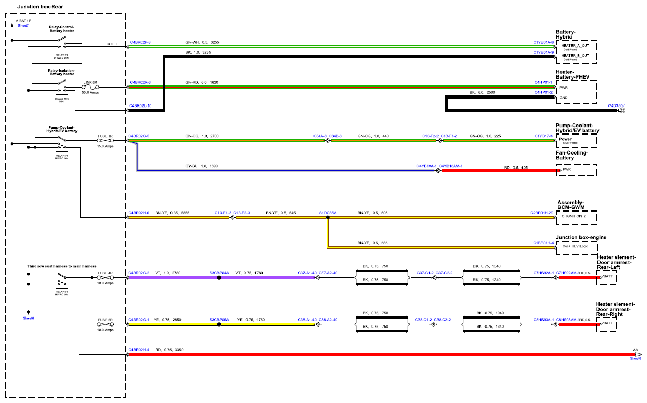Image resolution: width=647 pixels, height=403 pixels.
Task: Select connector label C4HP01-1
Action: pos(543,82)
